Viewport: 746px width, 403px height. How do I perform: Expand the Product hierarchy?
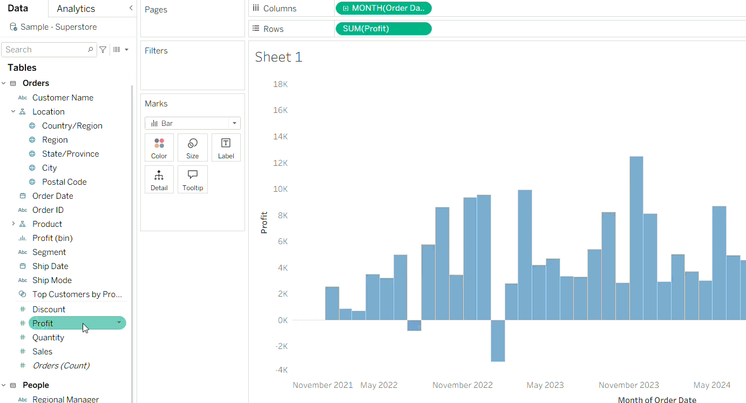click(13, 224)
